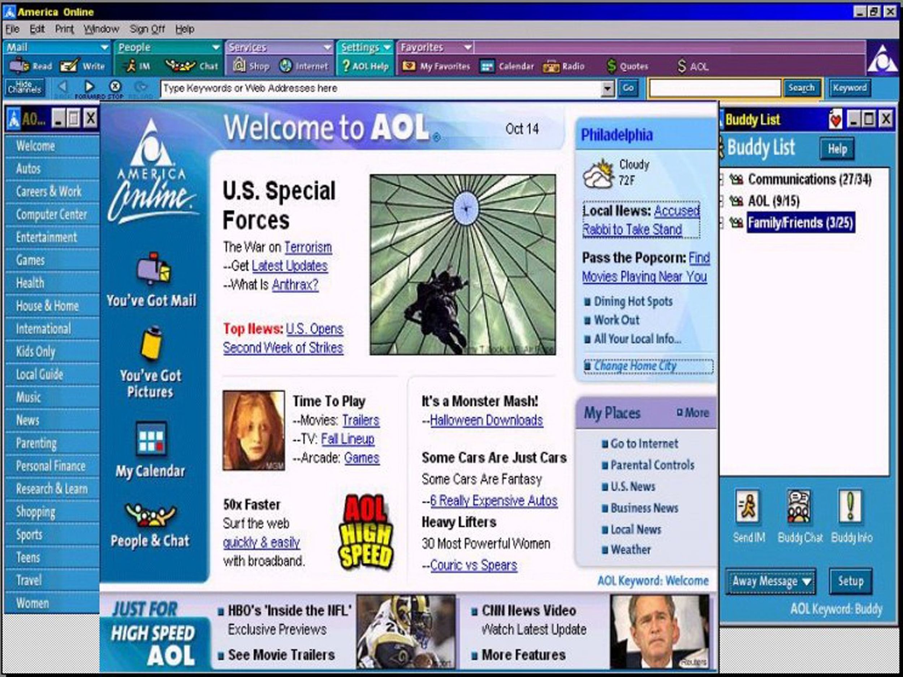903x677 pixels.
Task: Expand the Communications buddy group
Action: tap(722, 179)
